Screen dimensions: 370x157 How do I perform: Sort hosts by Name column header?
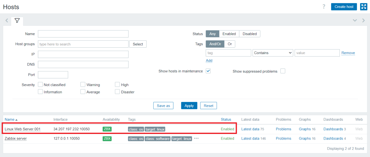[11, 120]
